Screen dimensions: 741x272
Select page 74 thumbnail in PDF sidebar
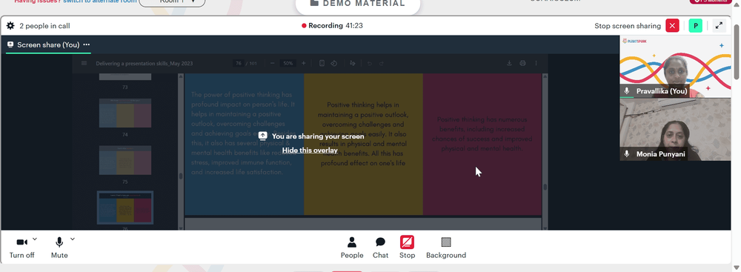125,113
